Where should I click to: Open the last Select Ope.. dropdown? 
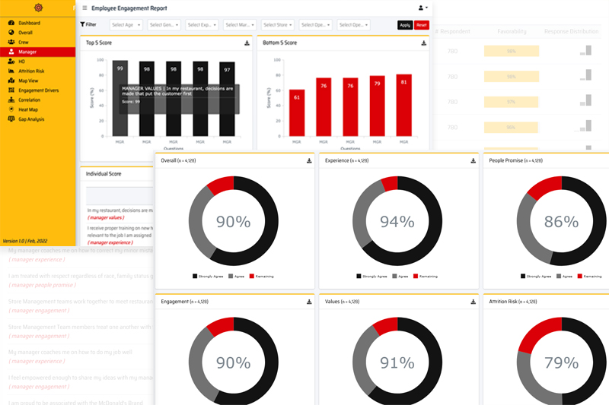(353, 25)
